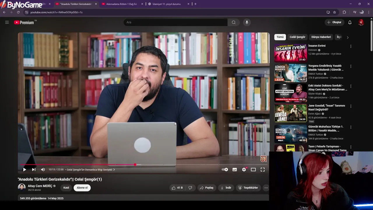Join the channel with Katıl
The width and height of the screenshot is (373, 210).
(x=66, y=188)
